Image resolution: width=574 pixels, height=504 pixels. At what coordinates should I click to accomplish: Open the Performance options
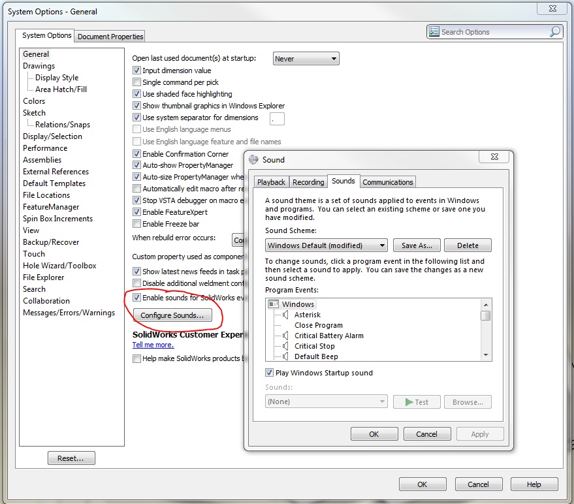tap(45, 148)
